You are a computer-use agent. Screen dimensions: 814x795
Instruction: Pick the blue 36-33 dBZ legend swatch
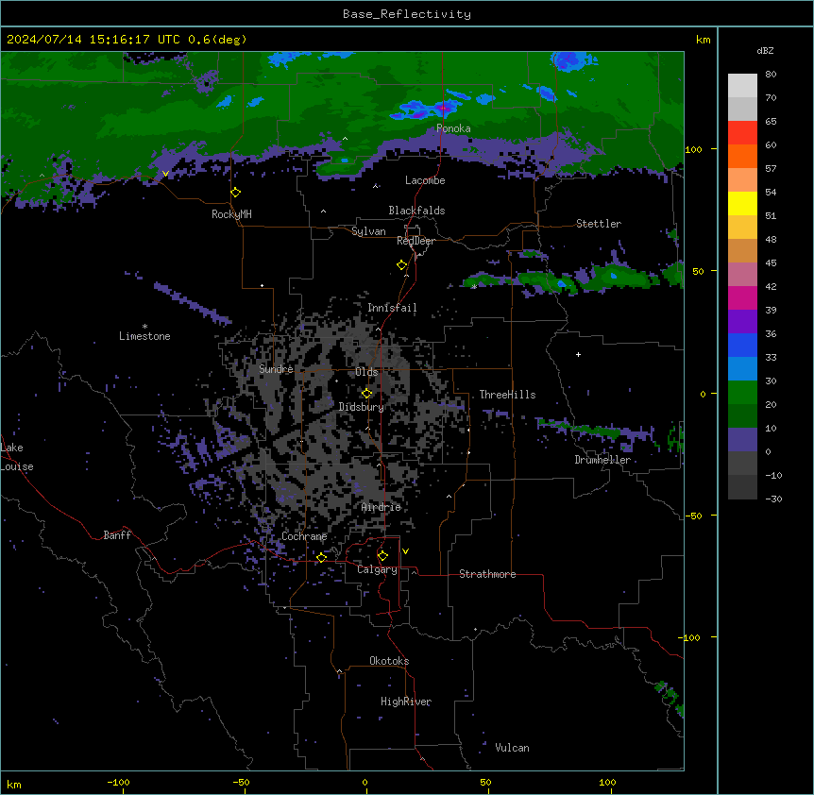point(742,345)
